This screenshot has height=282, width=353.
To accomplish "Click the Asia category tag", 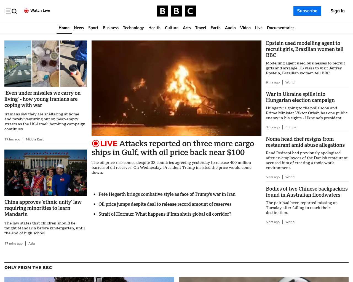I will (x=31, y=243).
